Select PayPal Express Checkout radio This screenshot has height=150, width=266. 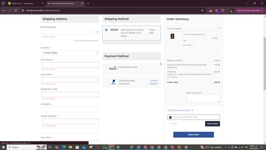point(106,80)
